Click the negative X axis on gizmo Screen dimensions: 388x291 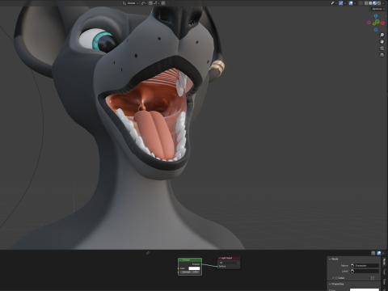369,23
